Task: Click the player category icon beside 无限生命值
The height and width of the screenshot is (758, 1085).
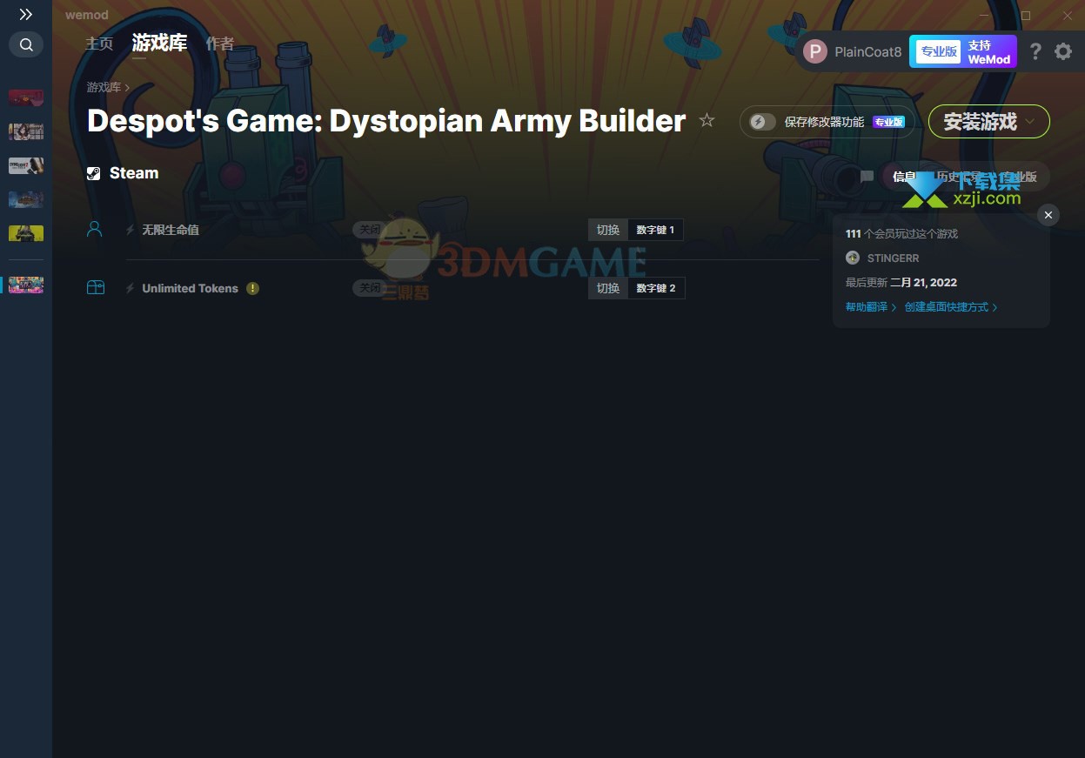Action: (95, 230)
